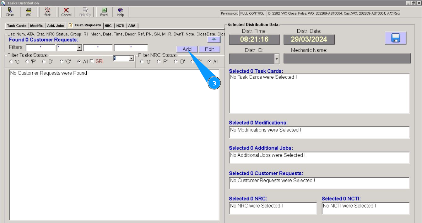
Task: Click 'No Customer Requests were Selected !' list
Action: (x=319, y=183)
